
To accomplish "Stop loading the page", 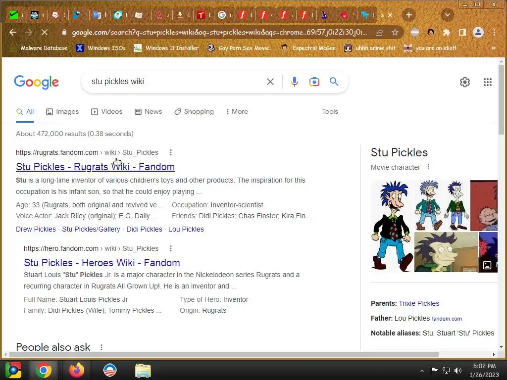I will (44, 32).
